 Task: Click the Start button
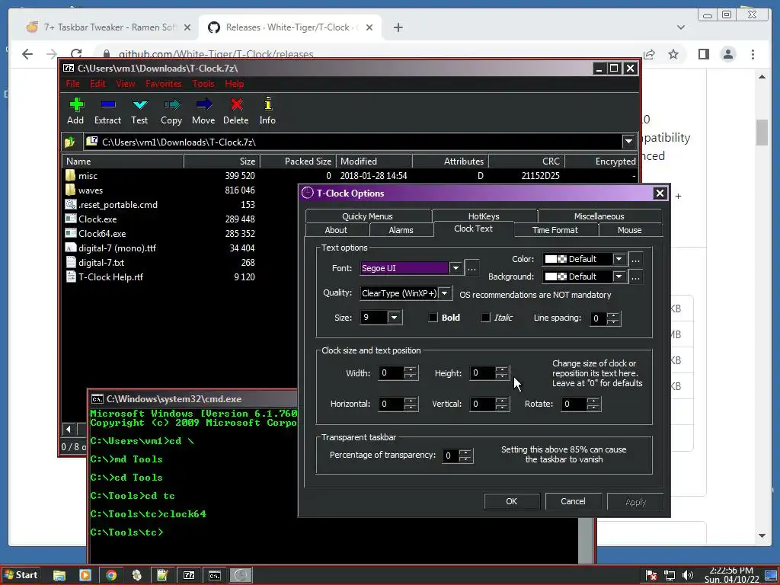[21, 575]
